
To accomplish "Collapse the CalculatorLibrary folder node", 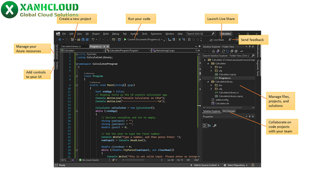I will click(x=208, y=82).
